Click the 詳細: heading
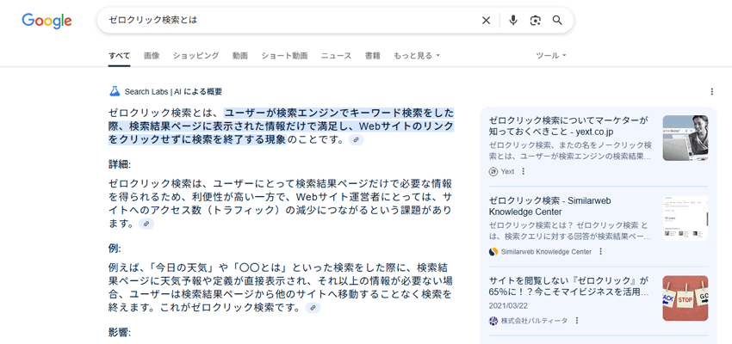The image size is (732, 344). point(120,164)
